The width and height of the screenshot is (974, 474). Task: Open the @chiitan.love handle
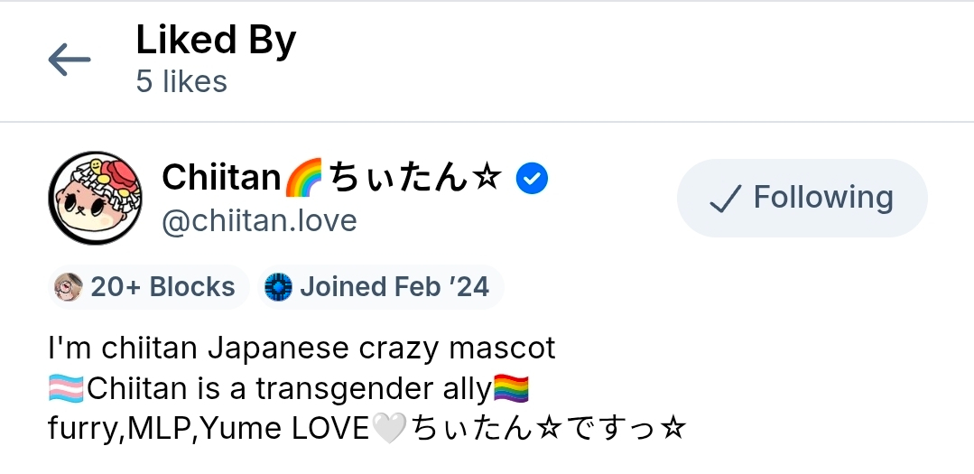pyautogui.click(x=259, y=221)
